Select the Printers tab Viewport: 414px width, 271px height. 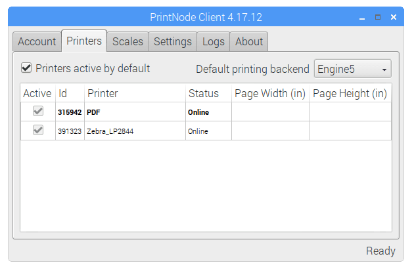click(x=84, y=41)
